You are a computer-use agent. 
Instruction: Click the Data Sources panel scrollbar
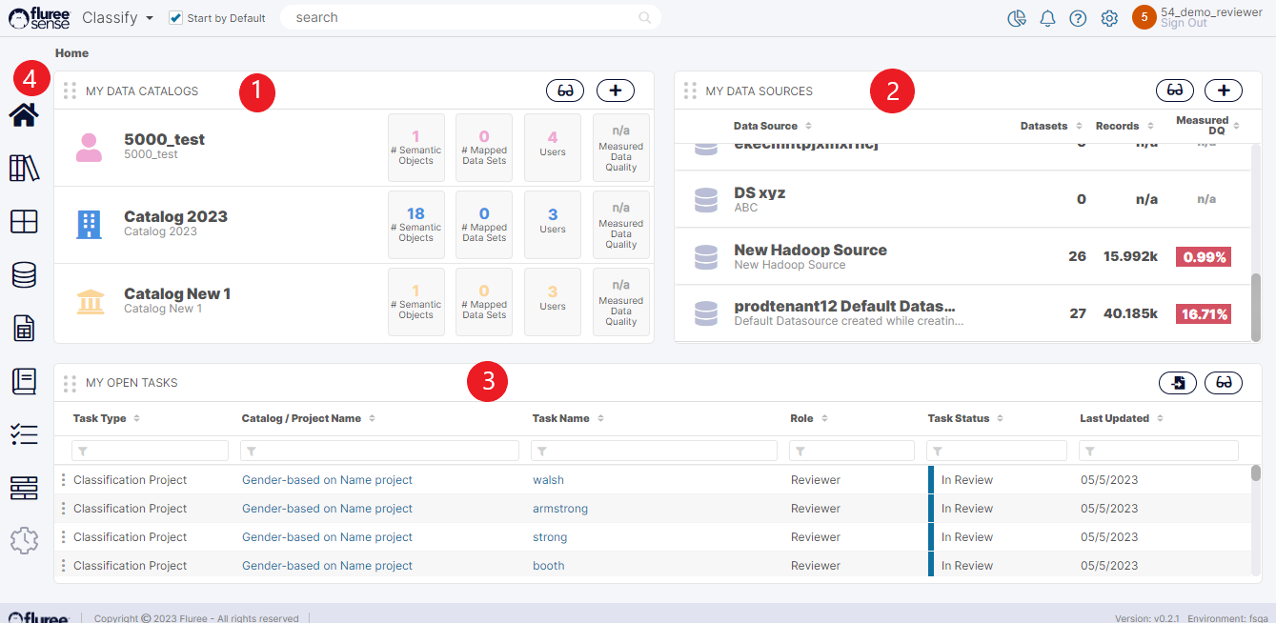coord(1255,308)
